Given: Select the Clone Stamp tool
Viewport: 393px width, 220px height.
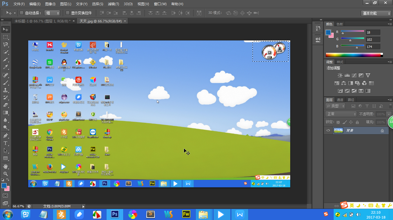Looking at the screenshot, I should 5,90.
